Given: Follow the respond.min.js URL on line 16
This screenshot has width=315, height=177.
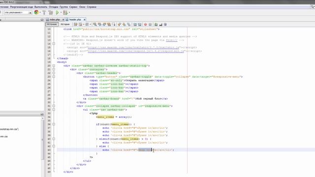Looking at the screenshot, I should tap(136, 51).
